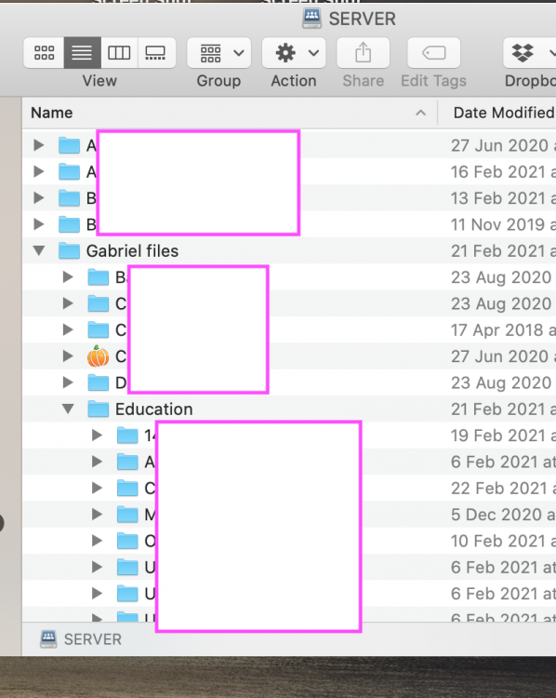The height and width of the screenshot is (698, 556).
Task: Click the folder icon in the 5 Dec 2020 row
Action: click(x=127, y=514)
